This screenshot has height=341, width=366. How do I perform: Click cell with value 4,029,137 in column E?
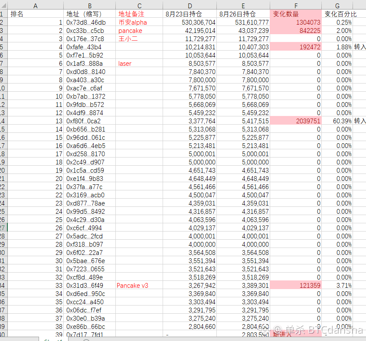(243, 228)
